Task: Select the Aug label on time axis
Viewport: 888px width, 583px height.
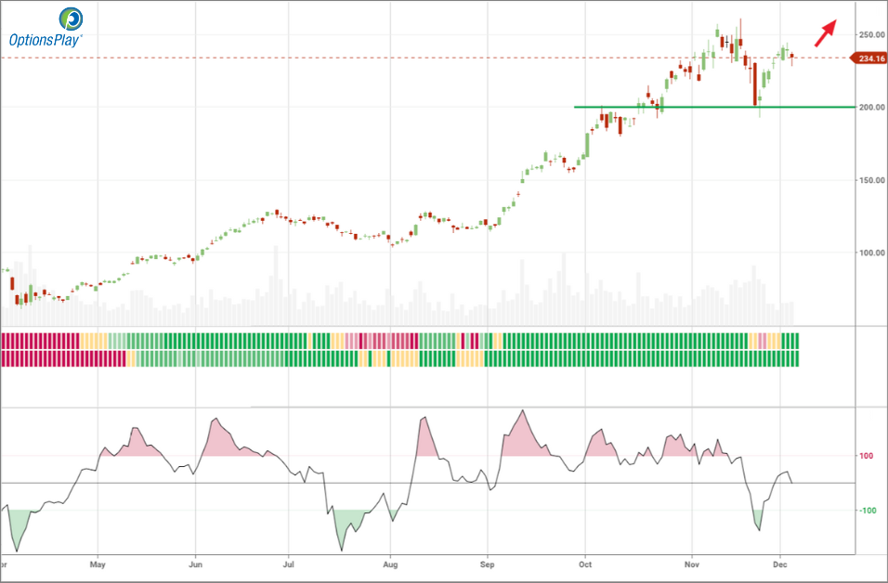Action: click(x=390, y=563)
